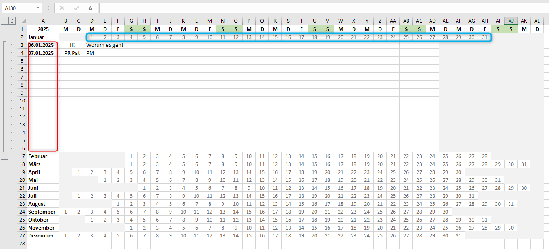Show outline level 2 rows
The image size is (549, 249).
[12, 21]
